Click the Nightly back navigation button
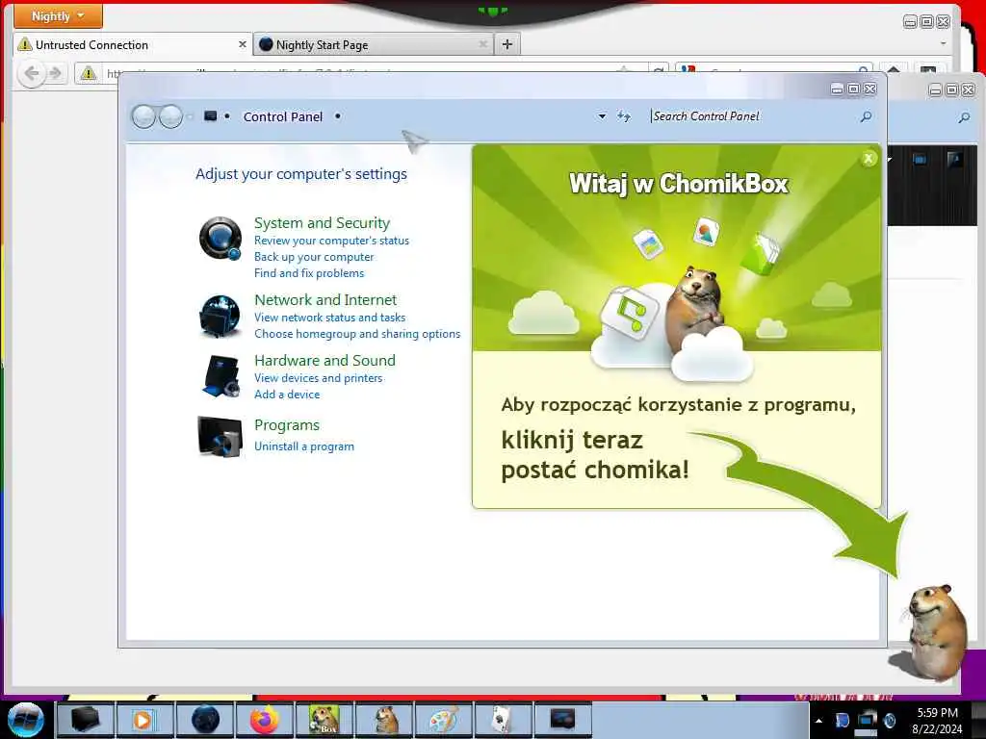This screenshot has width=986, height=739. (x=32, y=73)
